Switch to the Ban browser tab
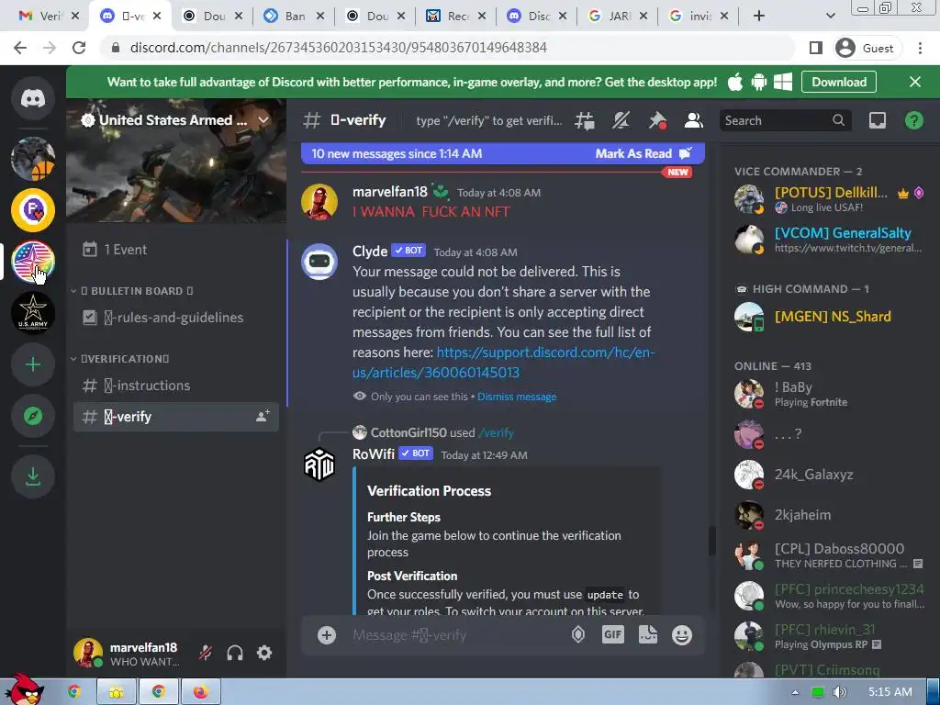The width and height of the screenshot is (940, 705). click(294, 17)
